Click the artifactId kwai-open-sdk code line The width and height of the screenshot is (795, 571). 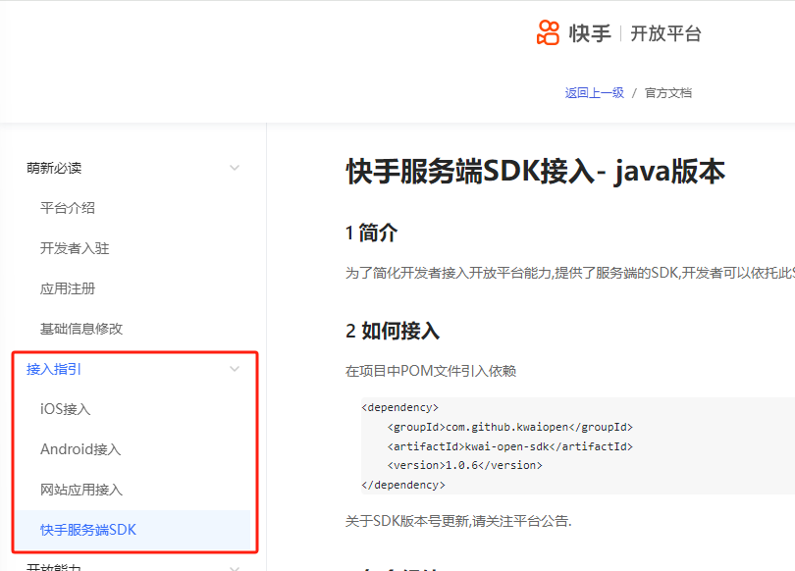[x=510, y=446]
